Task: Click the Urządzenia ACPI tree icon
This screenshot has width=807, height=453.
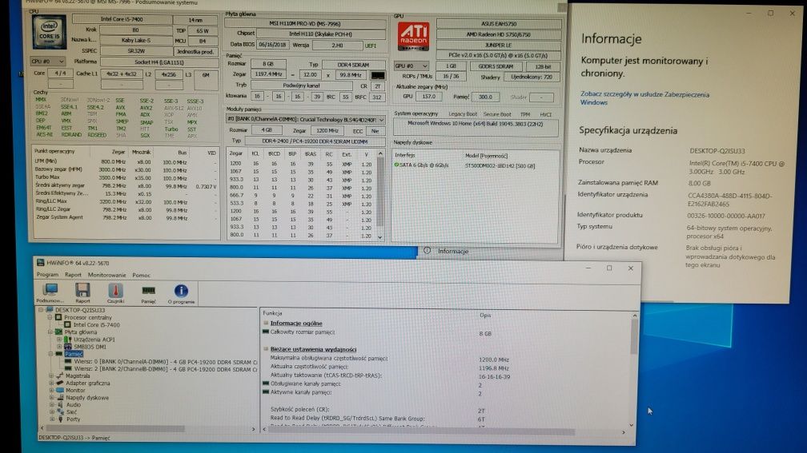Action: tap(67, 340)
